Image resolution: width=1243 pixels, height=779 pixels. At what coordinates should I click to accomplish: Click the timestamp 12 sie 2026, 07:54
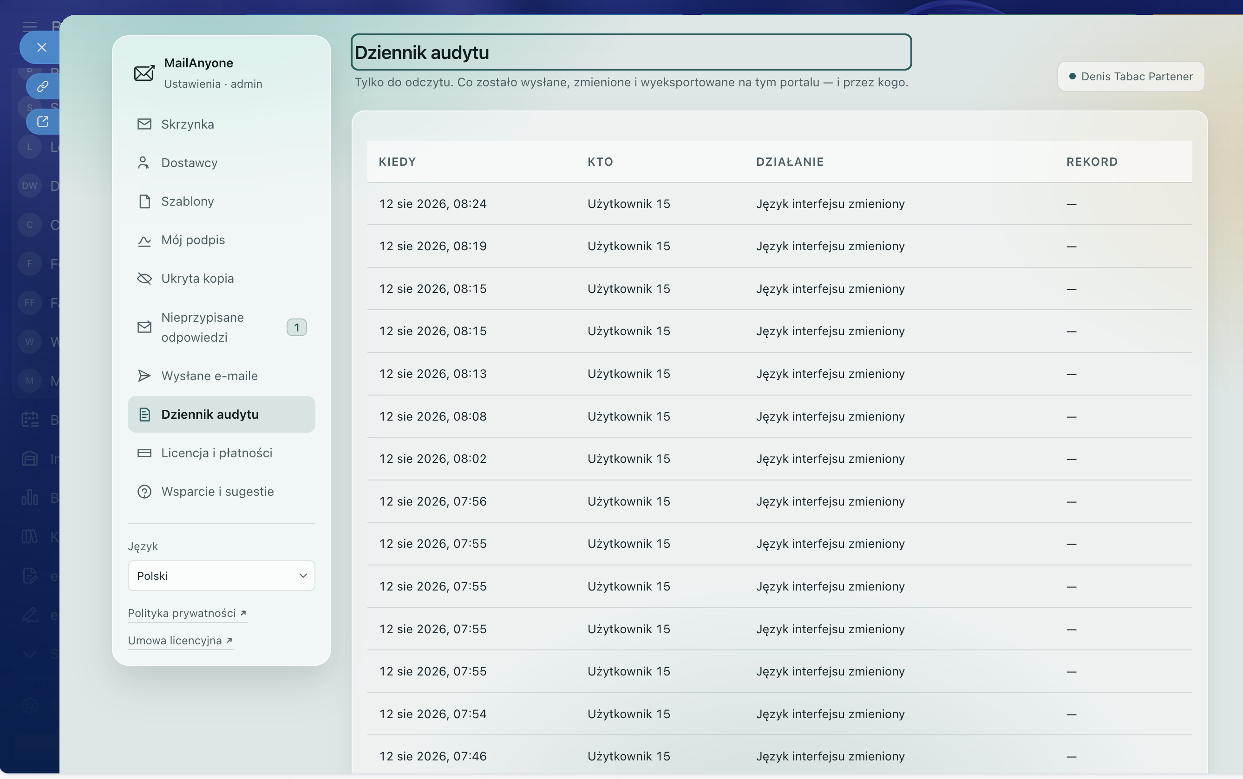pyautogui.click(x=433, y=714)
